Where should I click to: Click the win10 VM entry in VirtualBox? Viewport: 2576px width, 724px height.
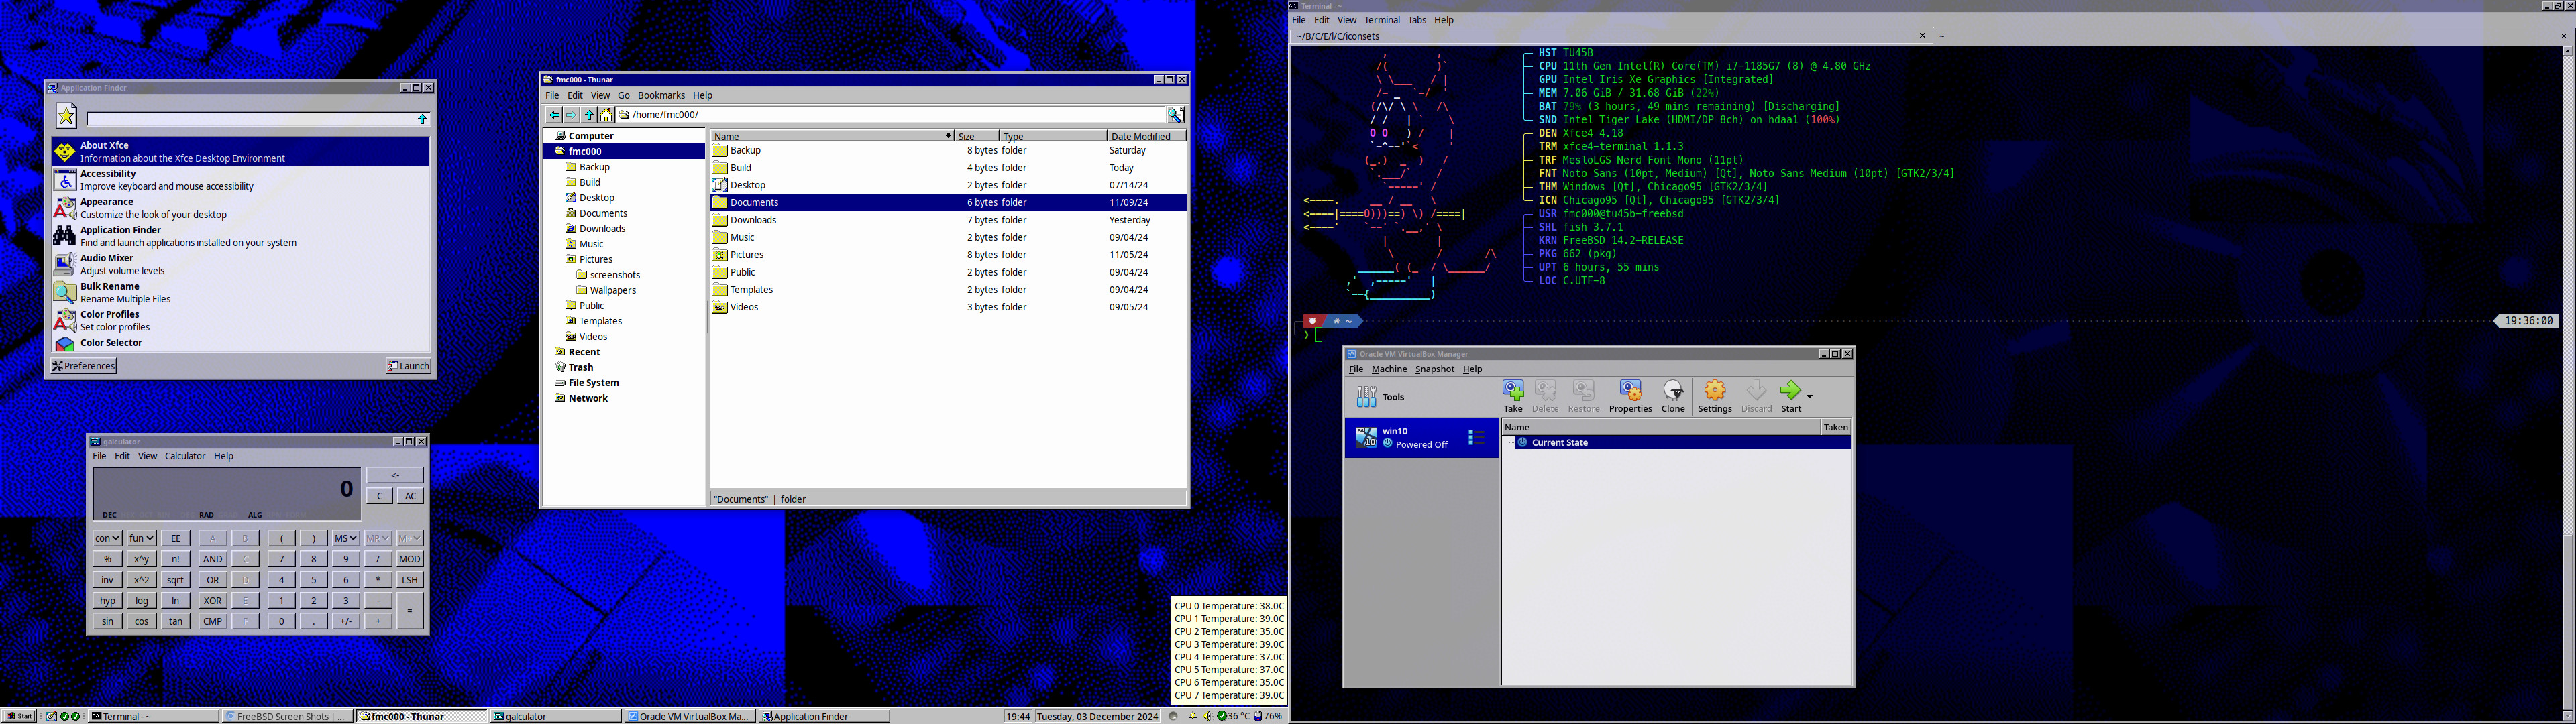coord(1408,435)
